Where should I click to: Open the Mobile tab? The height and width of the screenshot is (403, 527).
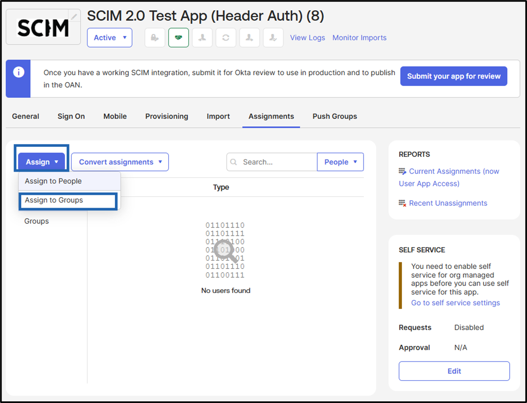(115, 116)
